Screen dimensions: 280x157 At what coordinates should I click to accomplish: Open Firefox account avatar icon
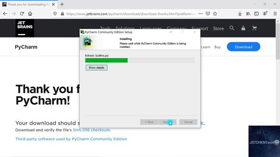click(265, 14)
